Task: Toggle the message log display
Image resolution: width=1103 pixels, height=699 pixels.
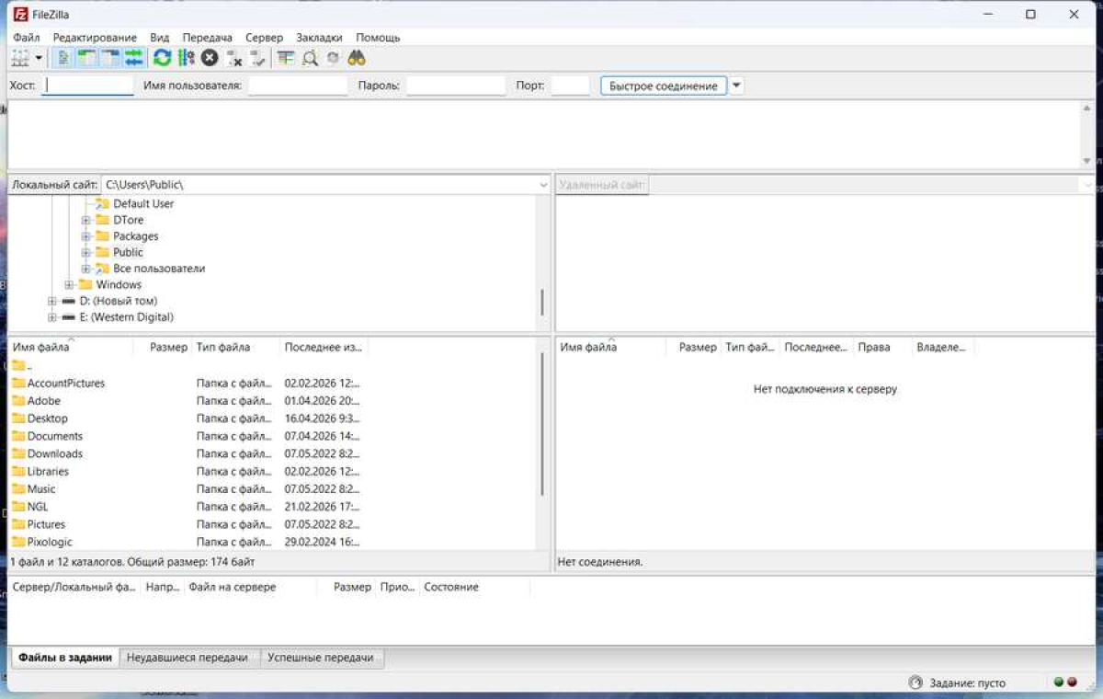Action: 63,58
